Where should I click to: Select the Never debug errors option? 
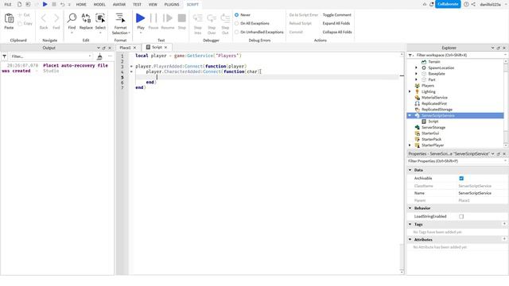[x=237, y=15]
